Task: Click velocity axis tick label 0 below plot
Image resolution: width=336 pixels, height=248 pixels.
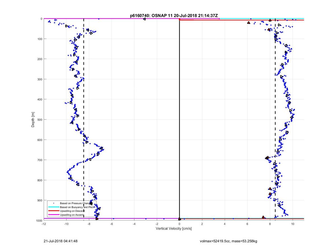Action: point(179,224)
